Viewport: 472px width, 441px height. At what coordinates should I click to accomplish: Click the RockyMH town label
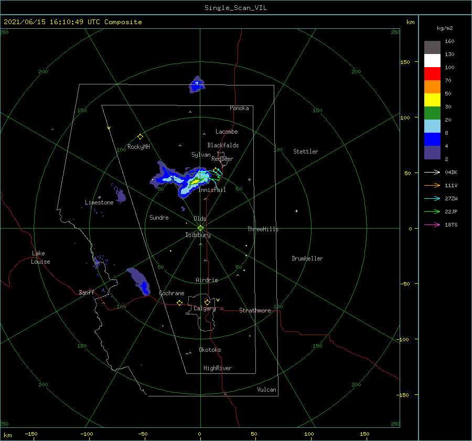coord(138,147)
